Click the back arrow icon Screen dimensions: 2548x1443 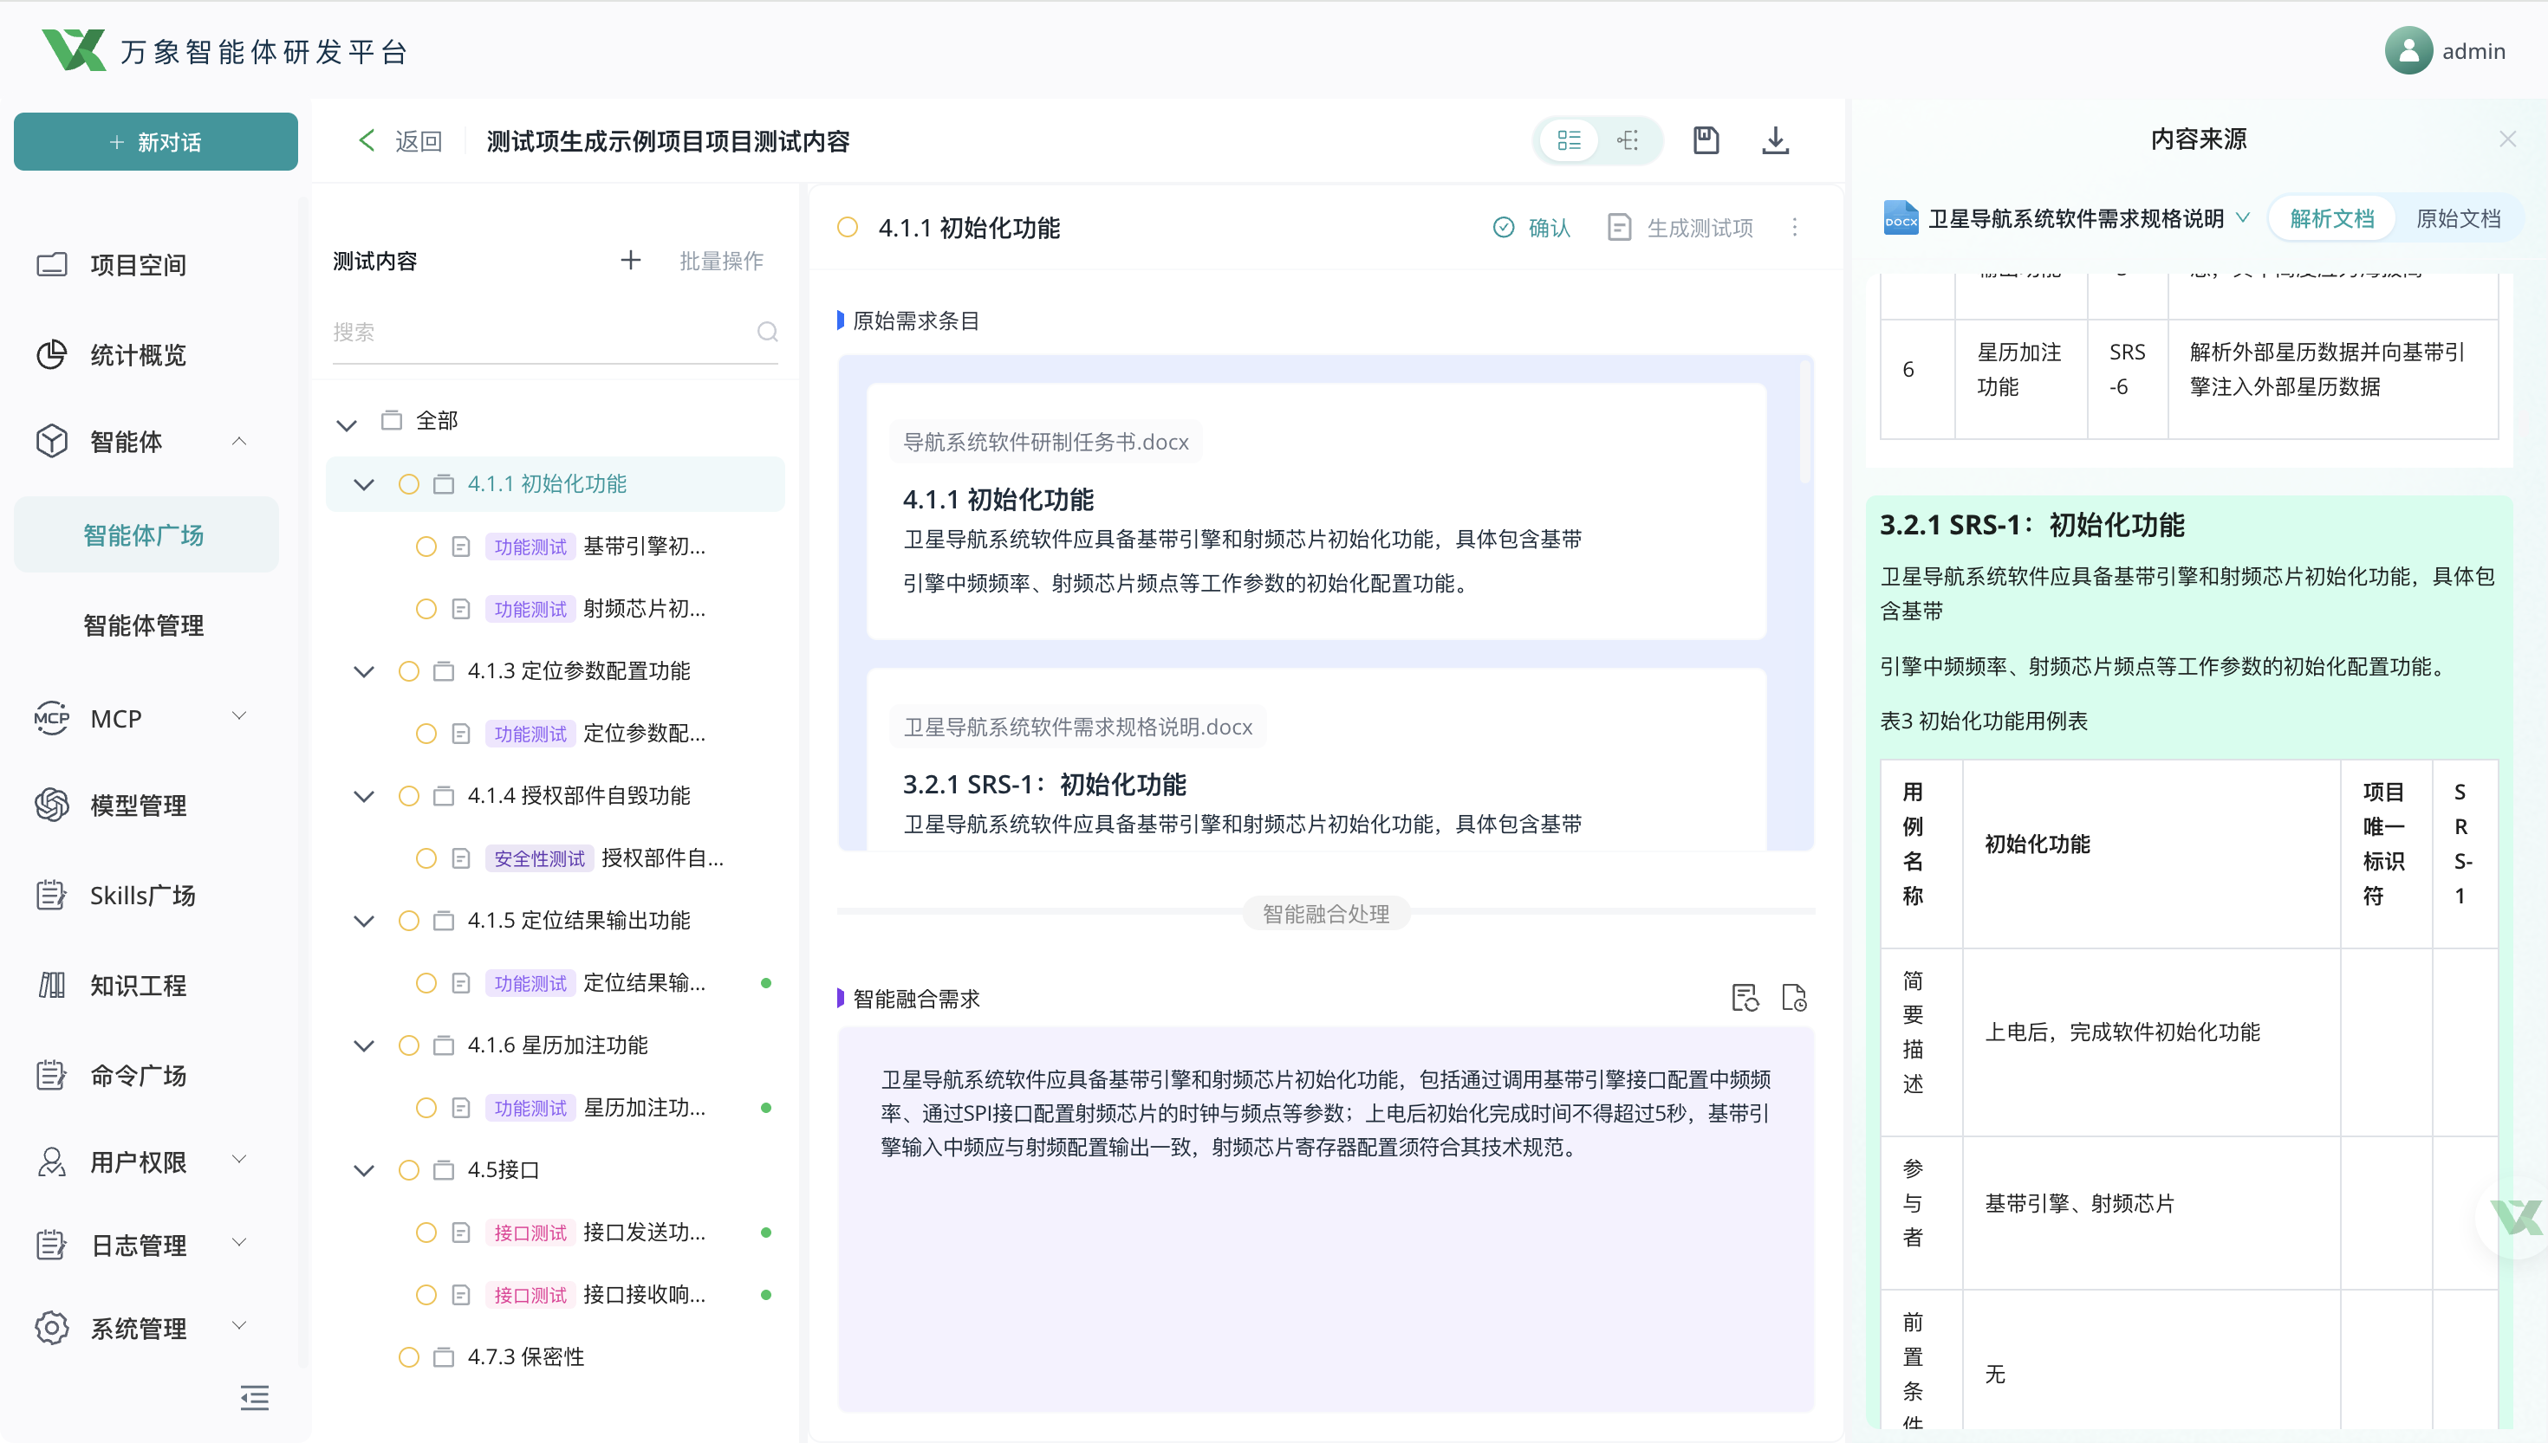tap(367, 140)
